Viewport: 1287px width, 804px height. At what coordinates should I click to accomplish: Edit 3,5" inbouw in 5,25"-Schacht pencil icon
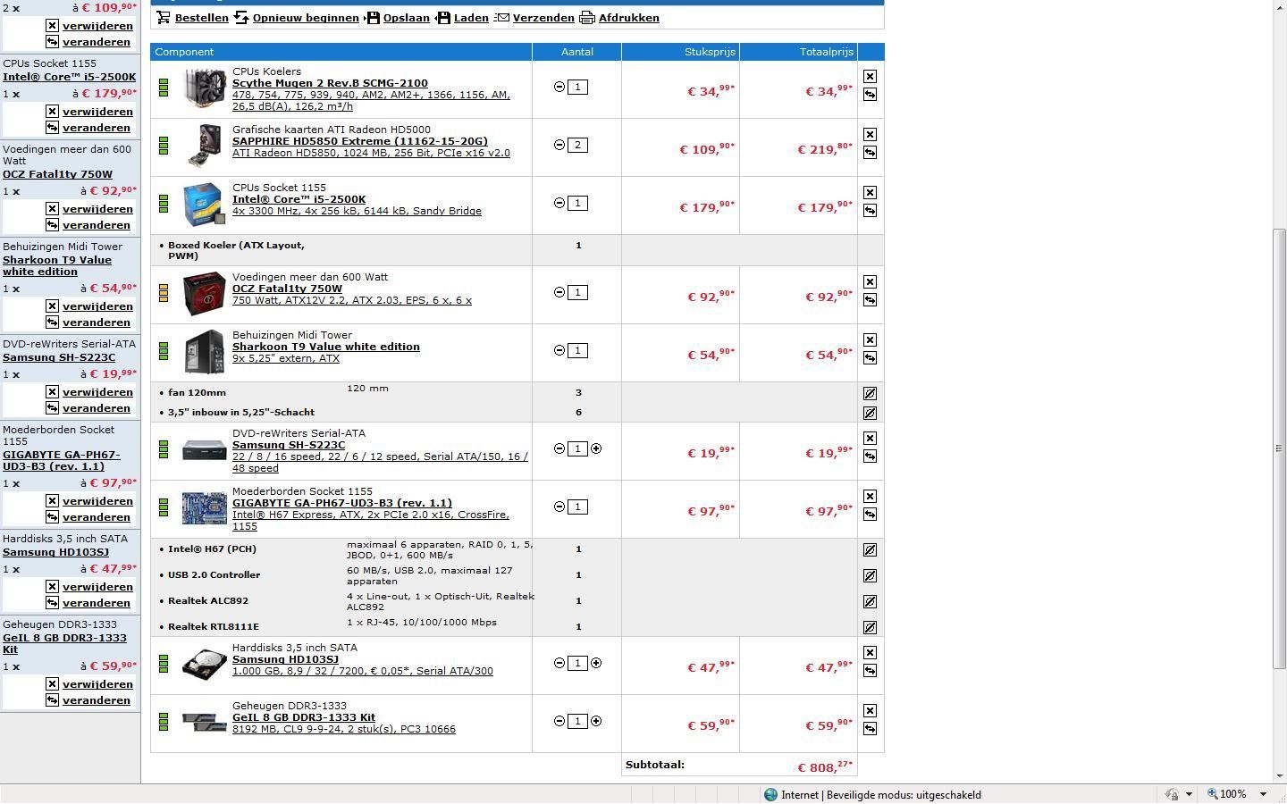[870, 413]
